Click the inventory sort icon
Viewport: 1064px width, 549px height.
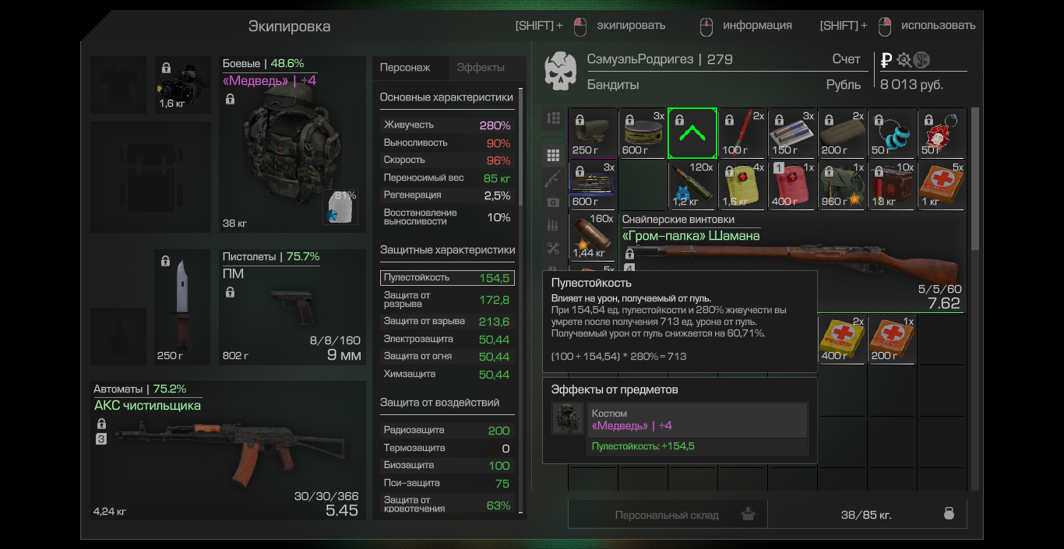(554, 118)
